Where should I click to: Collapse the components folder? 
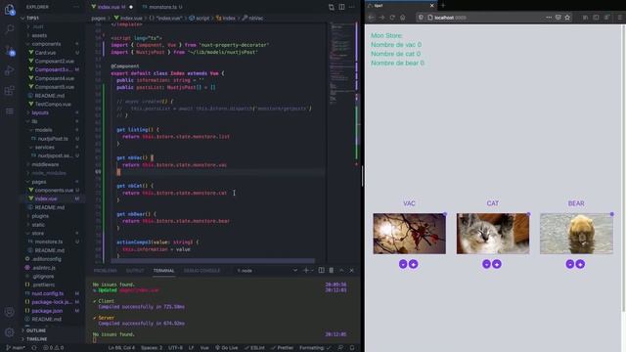[46, 44]
